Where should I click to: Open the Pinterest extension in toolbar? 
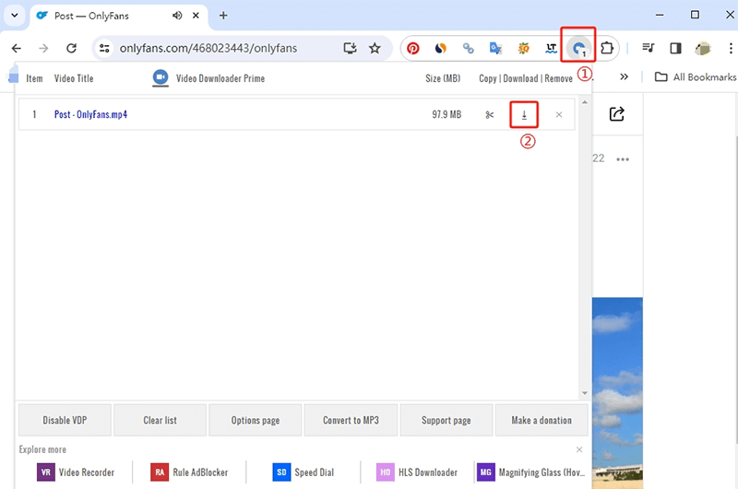pyautogui.click(x=413, y=48)
